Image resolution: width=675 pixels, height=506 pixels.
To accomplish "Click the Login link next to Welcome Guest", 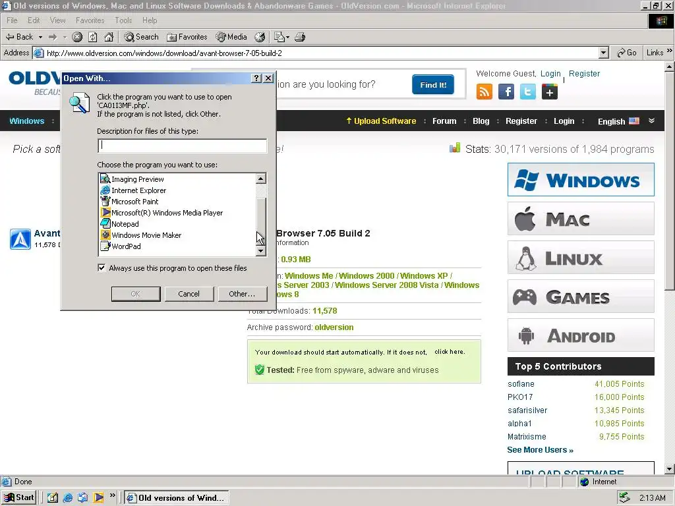I will pyautogui.click(x=550, y=74).
